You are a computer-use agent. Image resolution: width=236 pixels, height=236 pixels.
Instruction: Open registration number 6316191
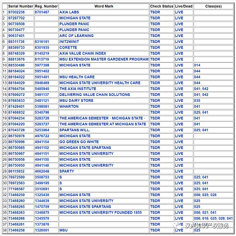(x=42, y=41)
